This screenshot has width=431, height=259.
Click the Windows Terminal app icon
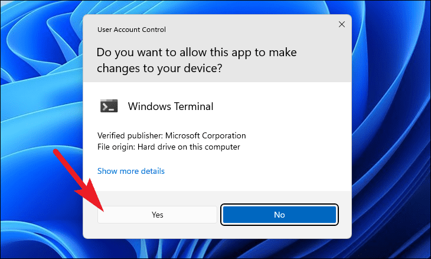tap(109, 106)
